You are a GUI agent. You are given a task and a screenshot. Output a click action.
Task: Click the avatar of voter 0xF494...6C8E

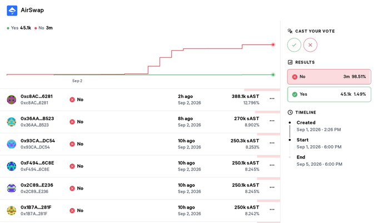tap(11, 166)
